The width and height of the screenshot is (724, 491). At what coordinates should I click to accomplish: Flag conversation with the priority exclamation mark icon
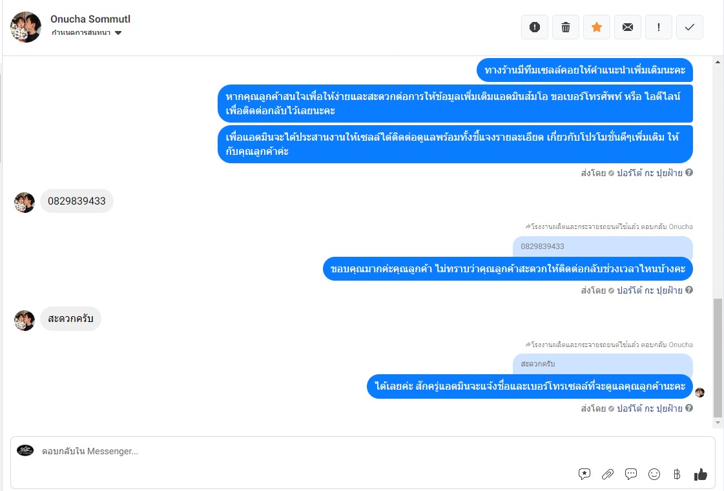[658, 27]
